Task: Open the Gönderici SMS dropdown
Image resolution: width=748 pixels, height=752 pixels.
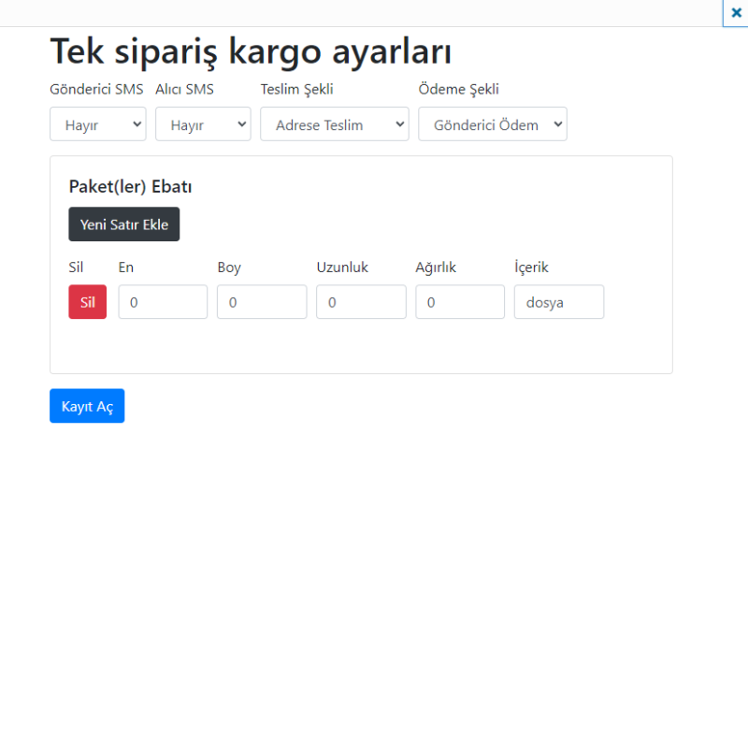Action: click(98, 124)
